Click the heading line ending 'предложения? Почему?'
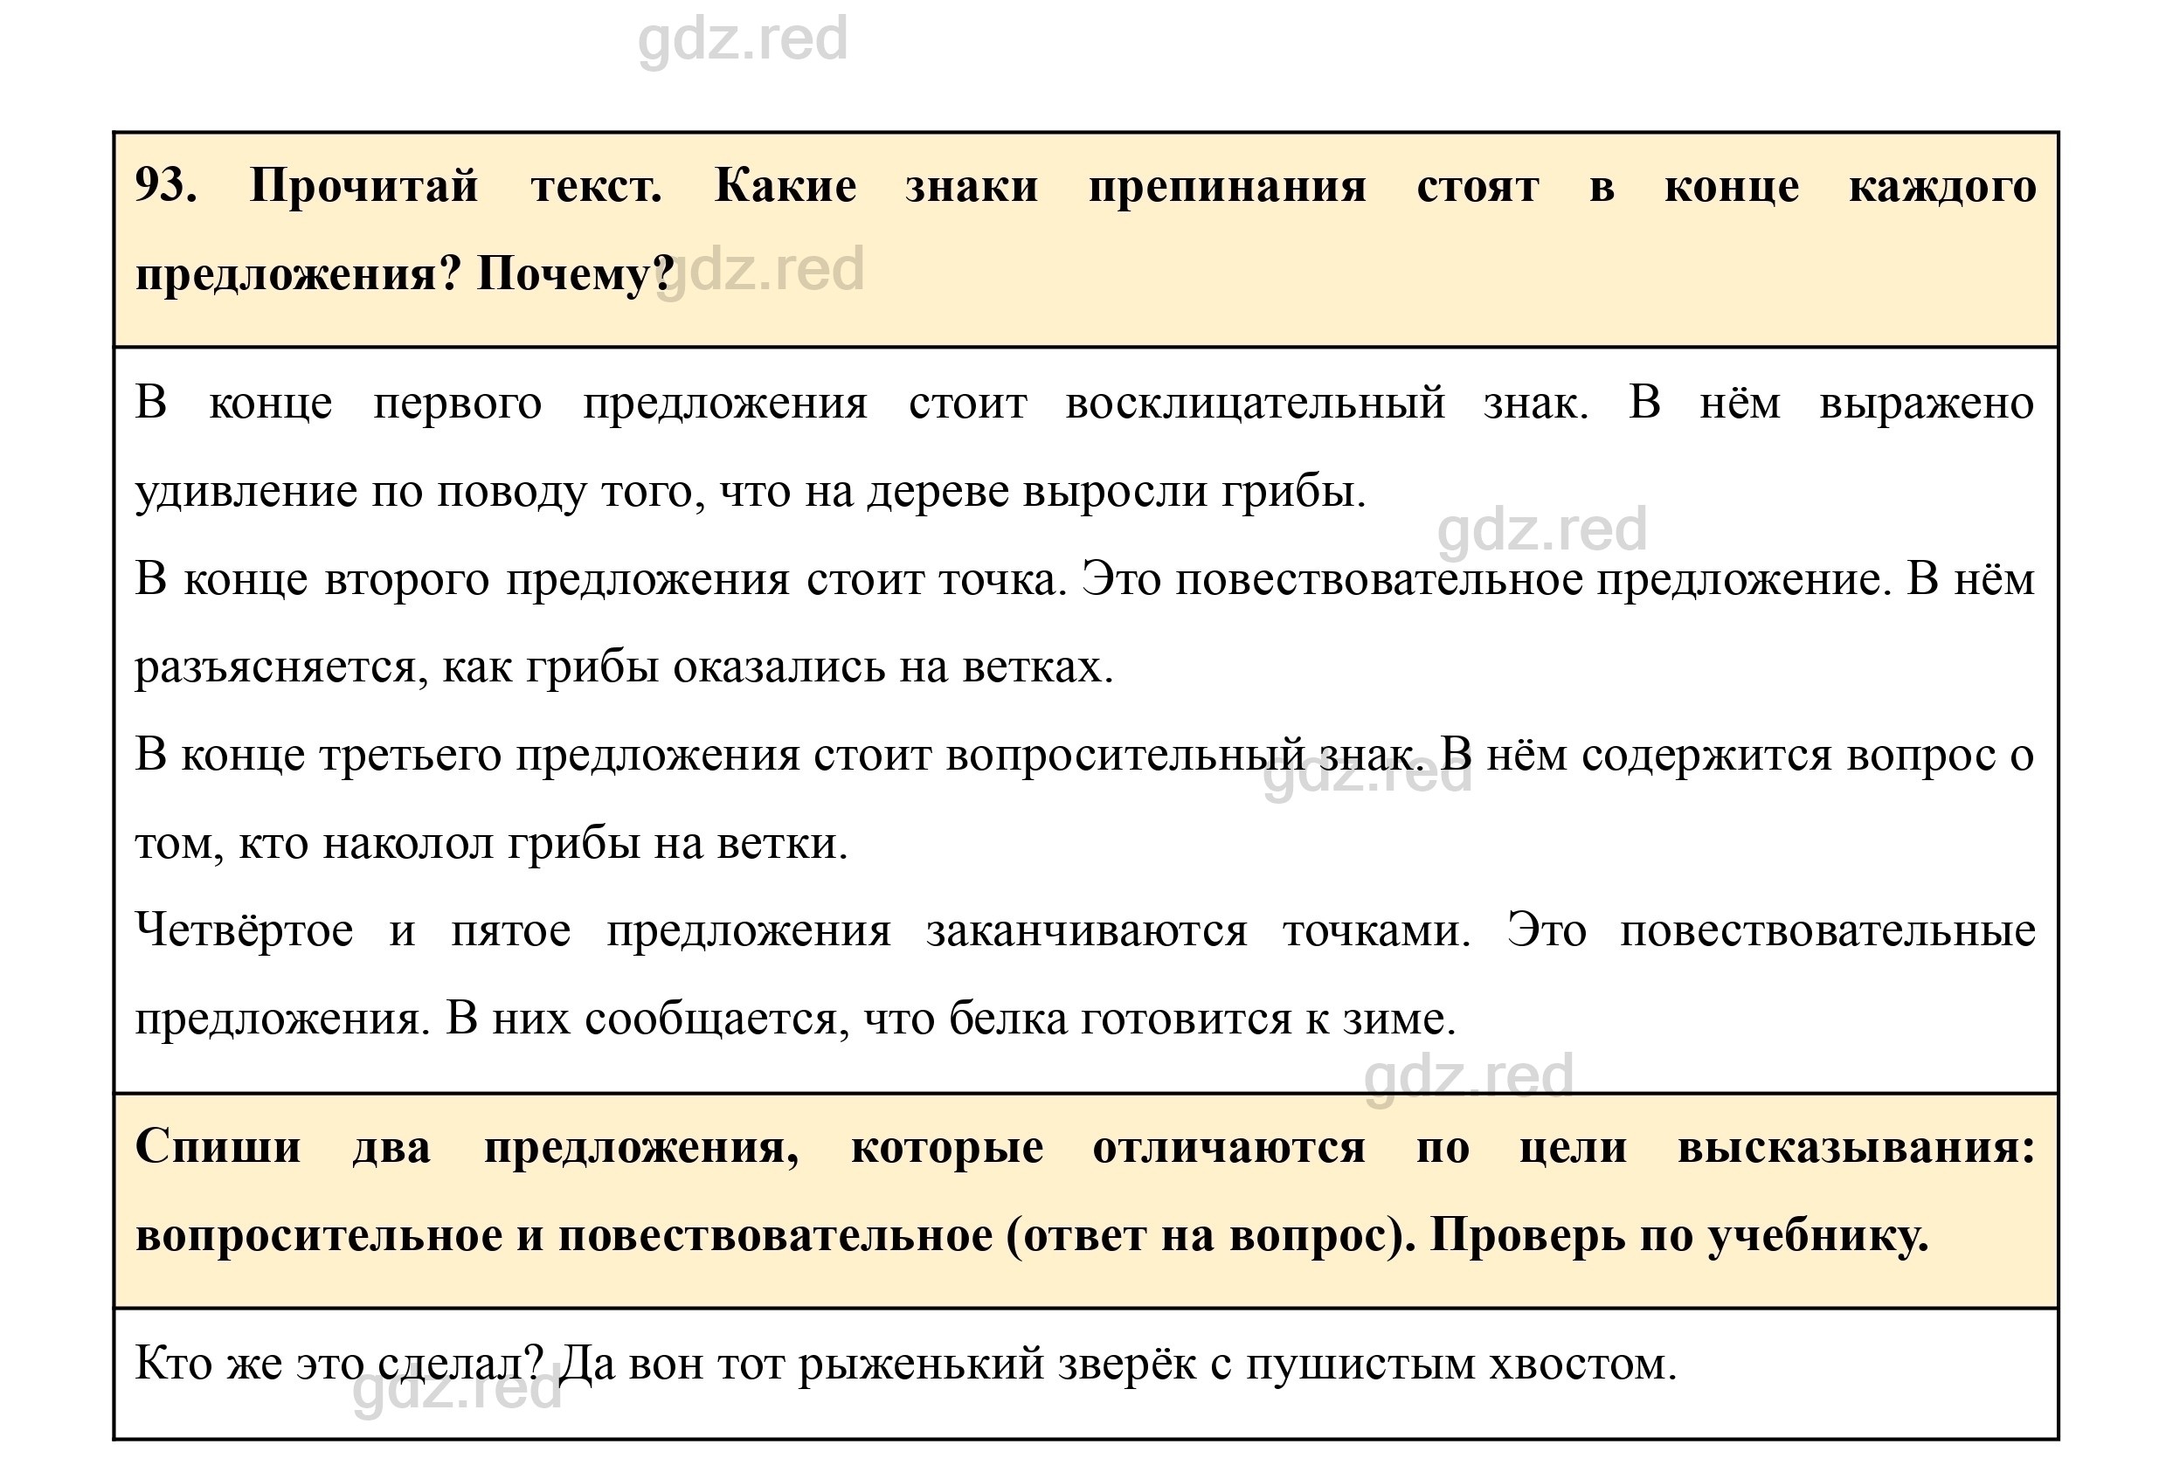This screenshot has height=1479, width=2166. click(405, 275)
